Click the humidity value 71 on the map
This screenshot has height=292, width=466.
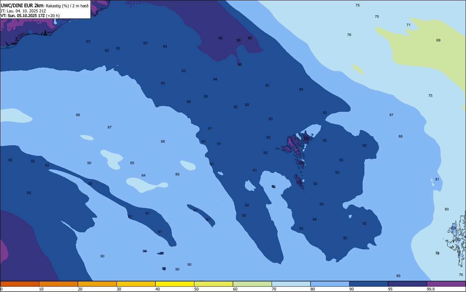[x=408, y=25]
